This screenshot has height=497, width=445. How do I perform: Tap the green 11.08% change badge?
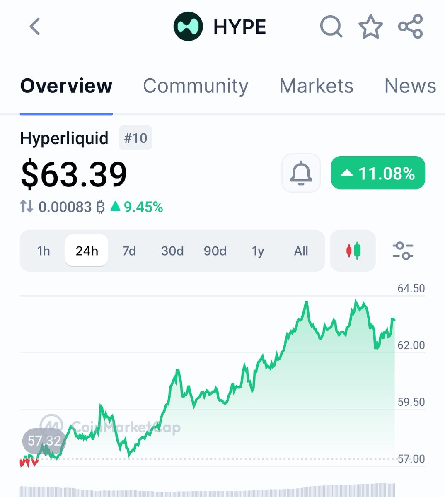tap(378, 173)
